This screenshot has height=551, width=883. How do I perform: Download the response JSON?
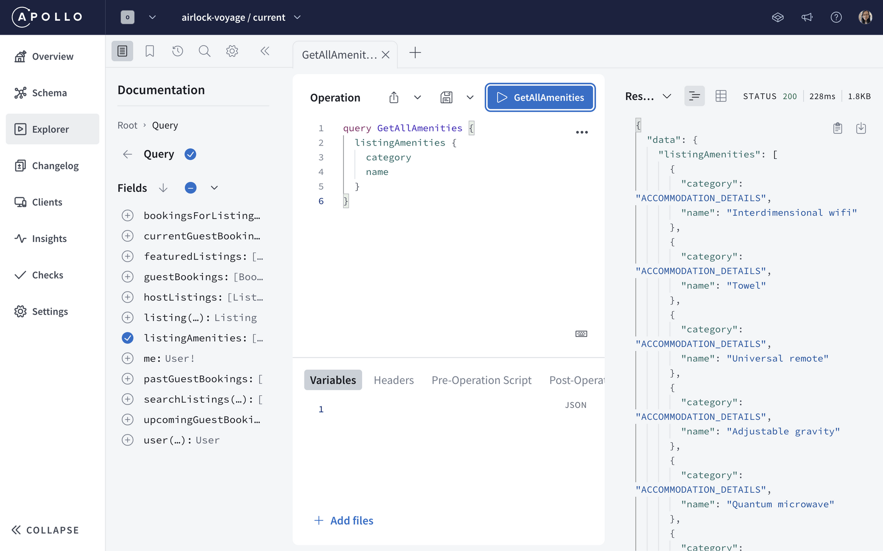point(861,128)
